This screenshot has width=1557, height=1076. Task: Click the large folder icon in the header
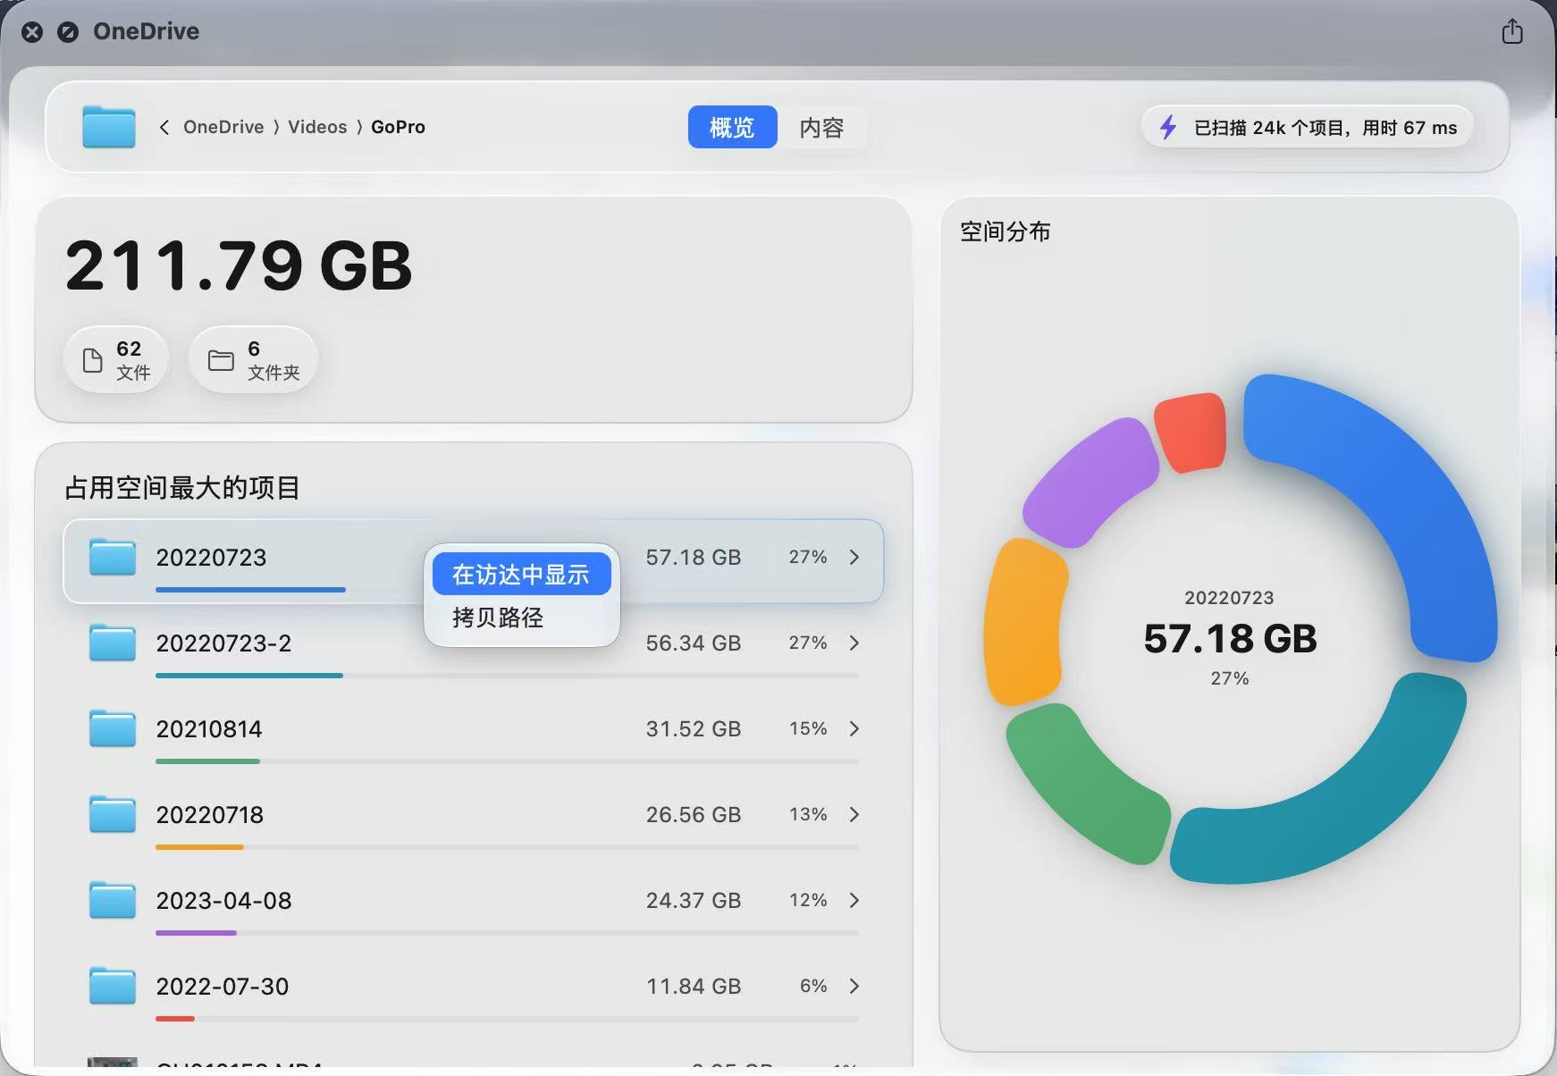(109, 127)
